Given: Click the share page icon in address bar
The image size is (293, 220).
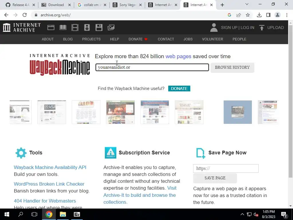Looking at the screenshot, I should coord(239,15).
